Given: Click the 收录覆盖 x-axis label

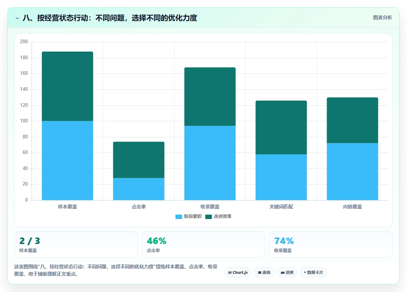Looking at the screenshot, I should point(210,207).
